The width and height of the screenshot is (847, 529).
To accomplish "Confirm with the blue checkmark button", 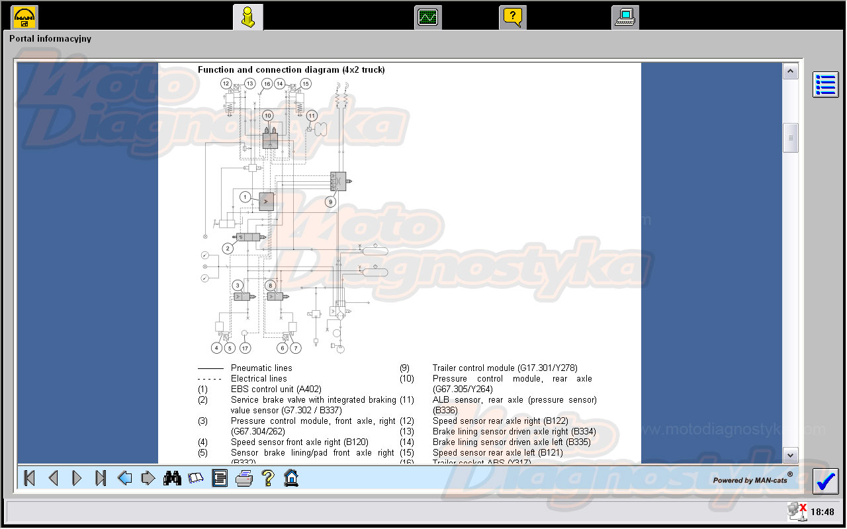I will click(x=826, y=481).
